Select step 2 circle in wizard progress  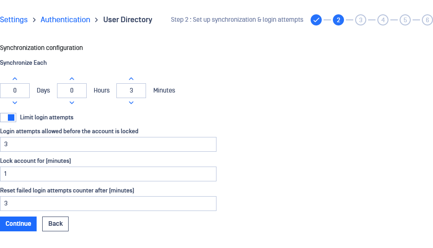(x=338, y=20)
